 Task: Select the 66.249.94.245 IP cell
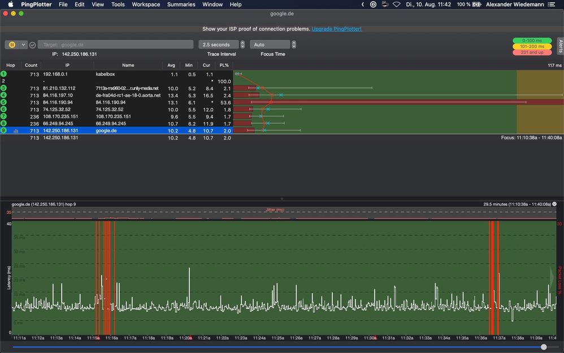point(59,123)
